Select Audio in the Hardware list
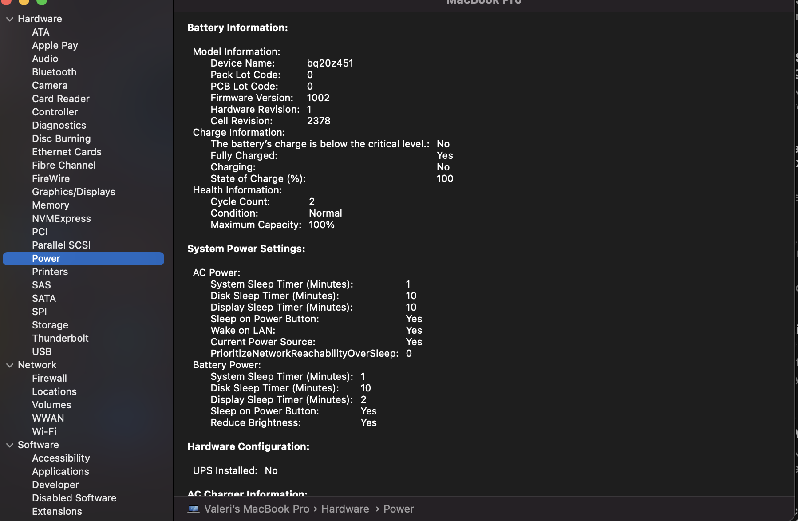This screenshot has height=521, width=798. tap(45, 59)
